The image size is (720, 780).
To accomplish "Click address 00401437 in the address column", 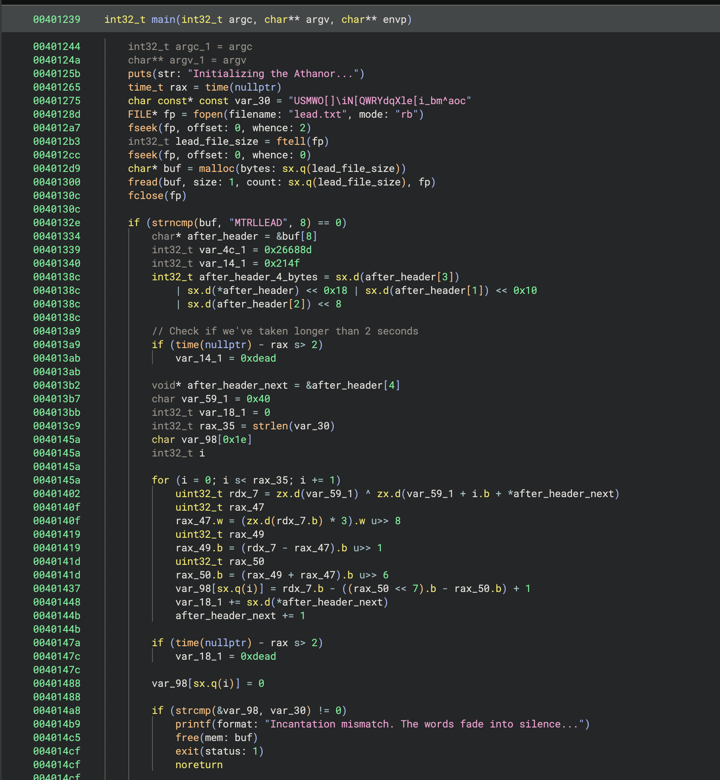I will point(57,589).
